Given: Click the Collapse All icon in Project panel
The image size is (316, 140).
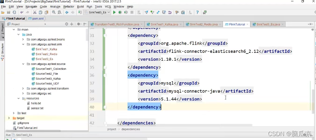Looking at the screenshot, I should pyautogui.click(x=71, y=24).
